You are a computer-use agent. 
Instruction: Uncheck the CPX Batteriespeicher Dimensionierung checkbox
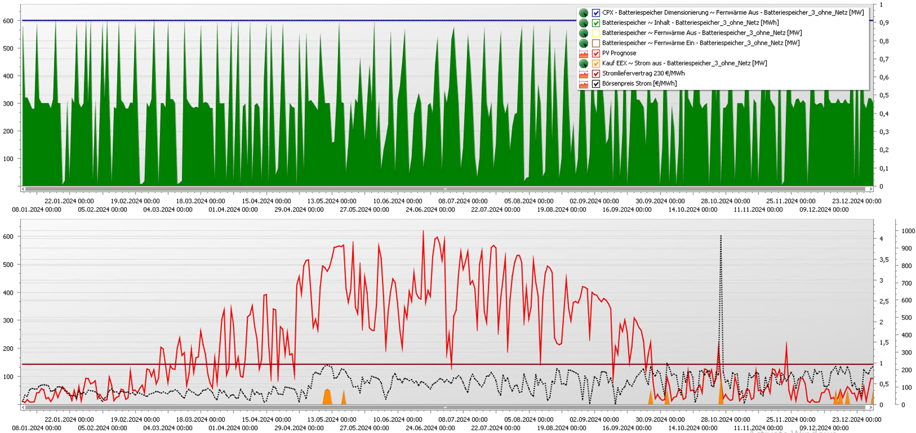click(596, 13)
